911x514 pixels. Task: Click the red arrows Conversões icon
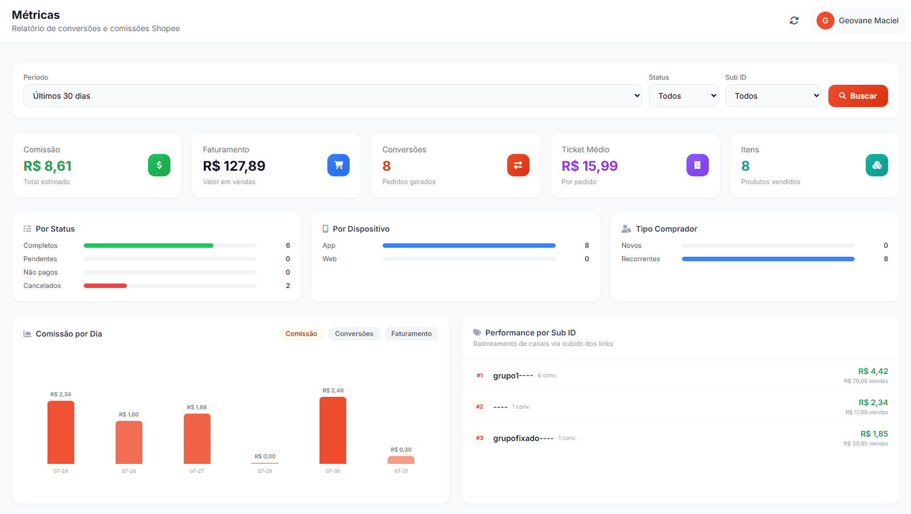click(x=518, y=165)
